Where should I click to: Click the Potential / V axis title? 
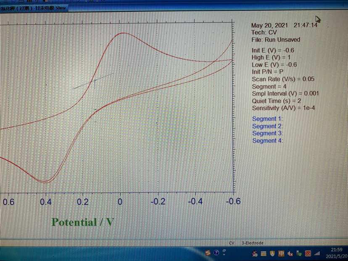(82, 222)
